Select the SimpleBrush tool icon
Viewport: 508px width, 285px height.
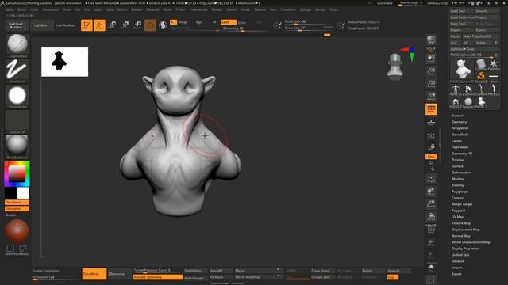tap(481, 76)
